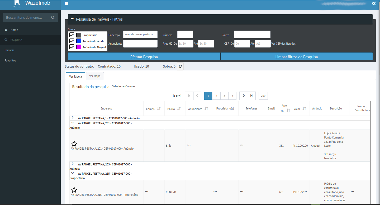
Task: Favorite the Rangel Pestana 201 listing star
Action: pyautogui.click(x=74, y=144)
